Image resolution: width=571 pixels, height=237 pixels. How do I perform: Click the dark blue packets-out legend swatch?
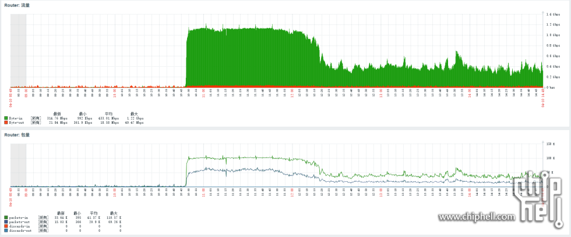[6, 222]
